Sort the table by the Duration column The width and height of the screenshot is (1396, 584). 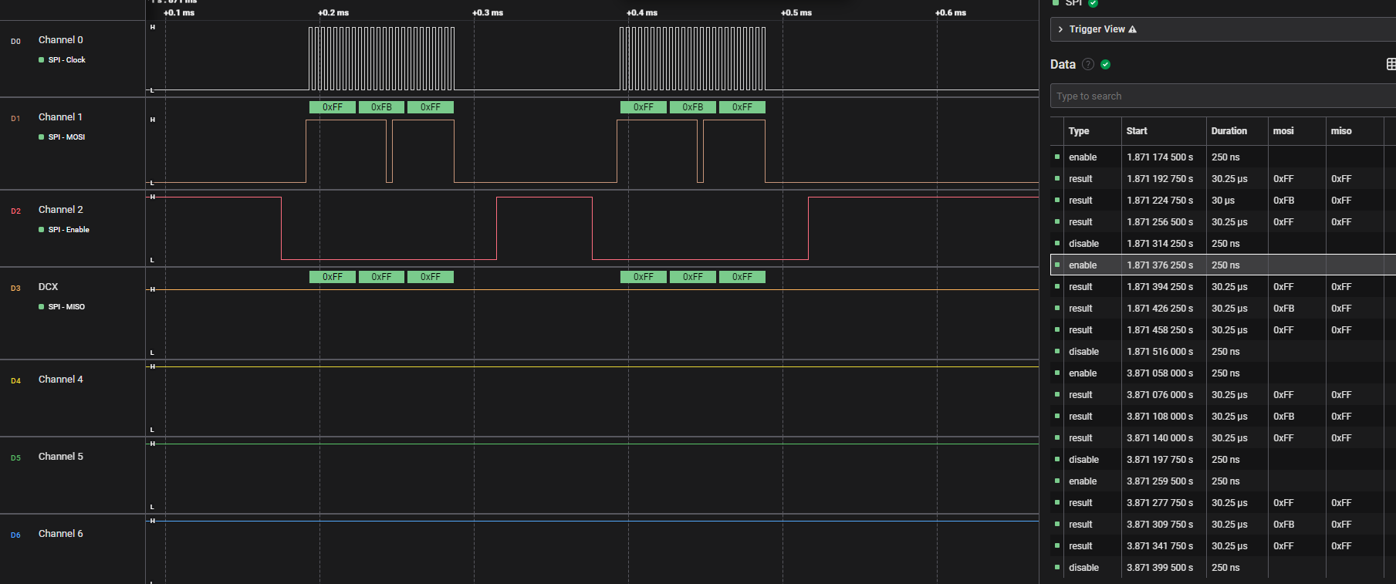click(x=1229, y=131)
